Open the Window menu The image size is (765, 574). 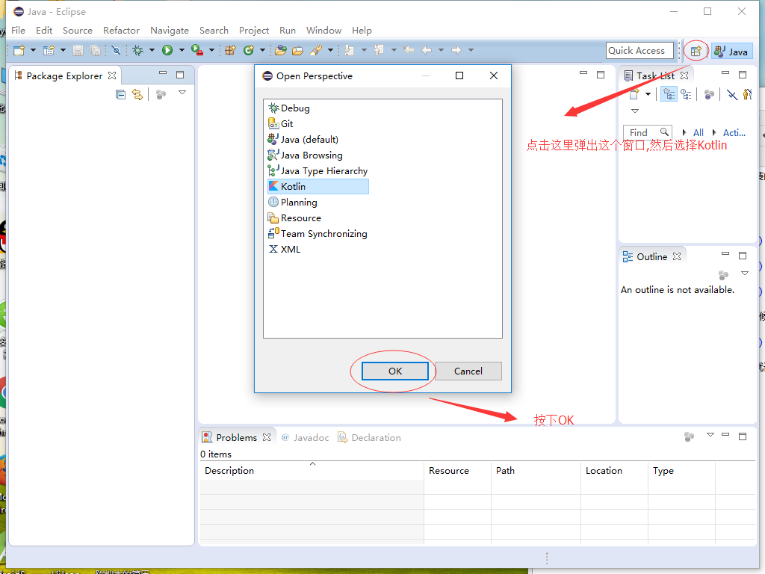tap(323, 30)
